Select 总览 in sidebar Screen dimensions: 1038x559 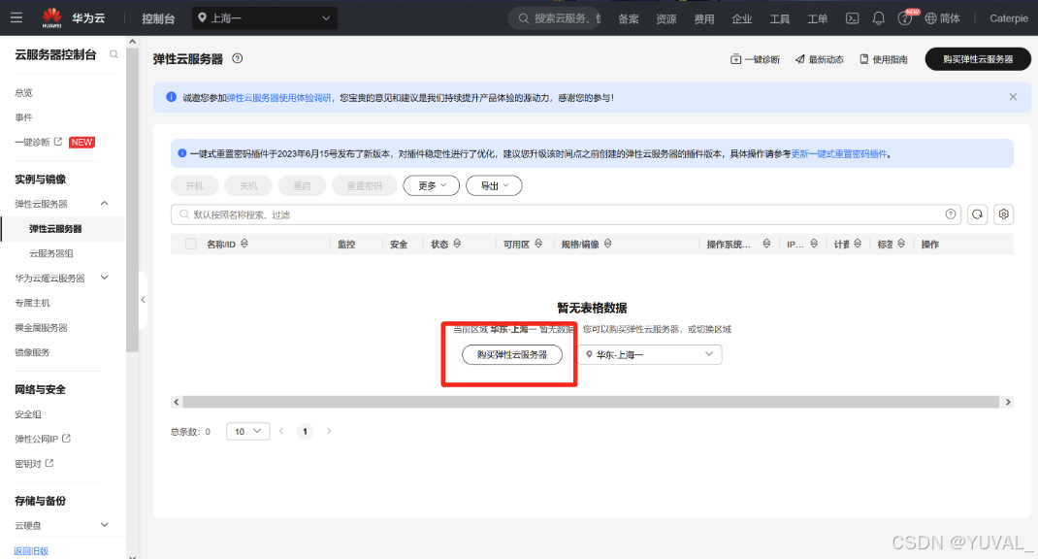[24, 93]
